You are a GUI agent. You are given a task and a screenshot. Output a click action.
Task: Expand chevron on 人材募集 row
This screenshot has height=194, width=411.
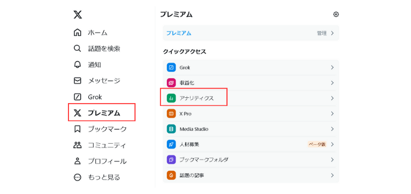pos(332,144)
